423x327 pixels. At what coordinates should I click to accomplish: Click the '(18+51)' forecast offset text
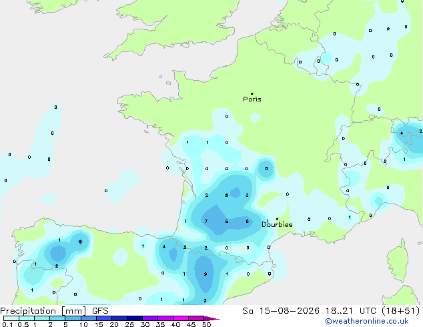[401, 311]
